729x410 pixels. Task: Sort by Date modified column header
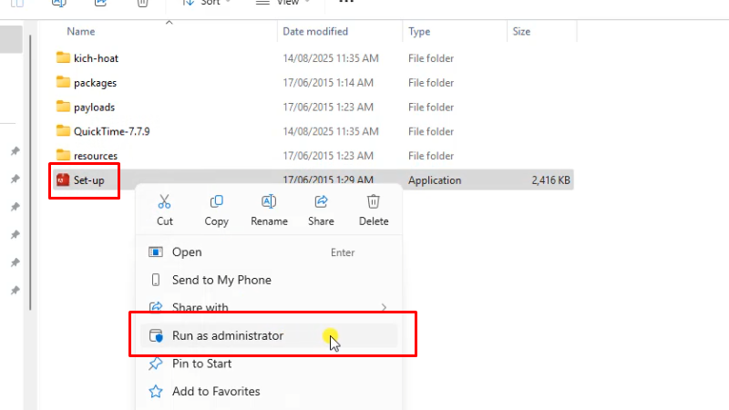click(315, 31)
